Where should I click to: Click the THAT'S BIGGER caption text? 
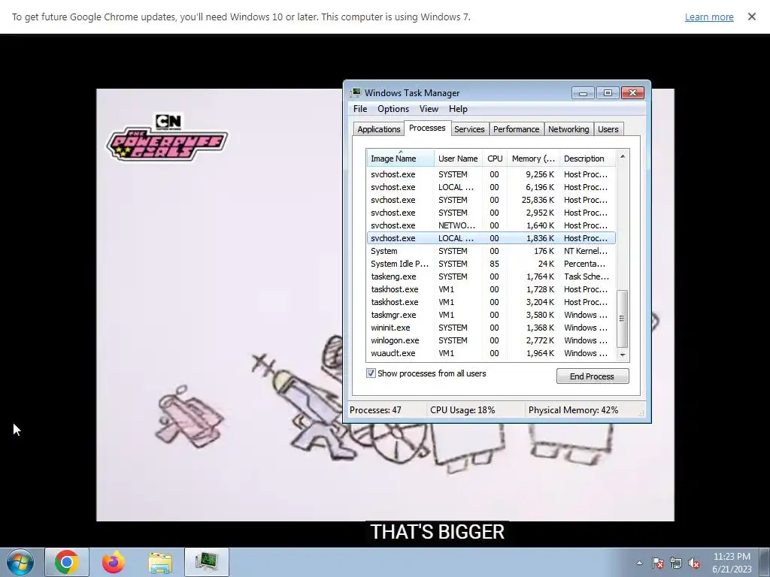pyautogui.click(x=437, y=532)
